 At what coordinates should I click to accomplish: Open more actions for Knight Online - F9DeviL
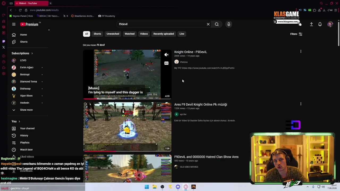(301, 51)
